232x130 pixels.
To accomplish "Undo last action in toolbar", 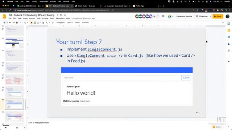I will tap(10, 23).
